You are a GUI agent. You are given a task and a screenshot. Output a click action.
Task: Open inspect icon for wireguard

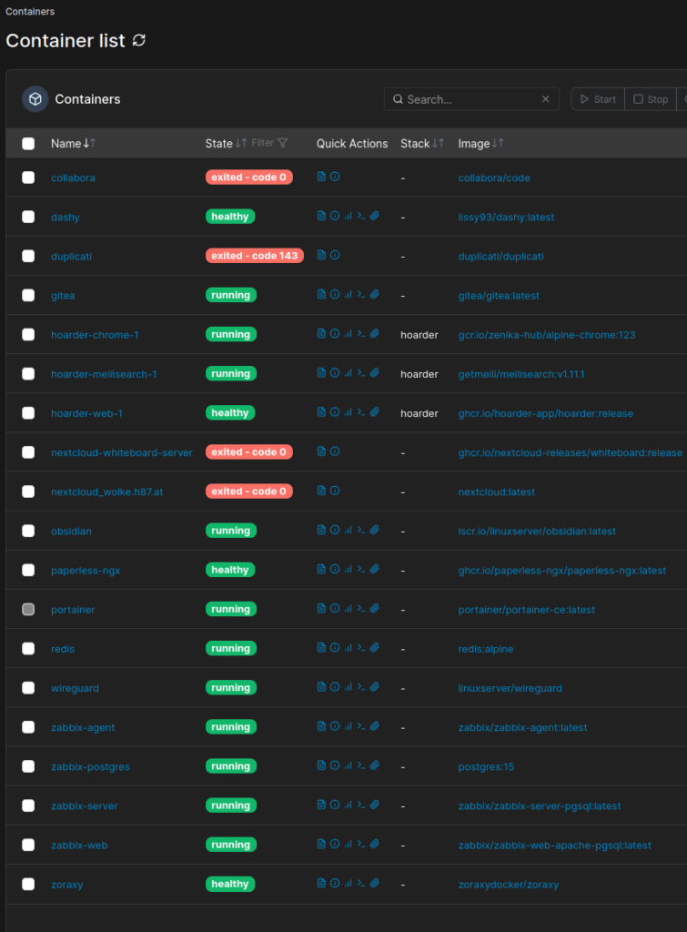point(335,686)
